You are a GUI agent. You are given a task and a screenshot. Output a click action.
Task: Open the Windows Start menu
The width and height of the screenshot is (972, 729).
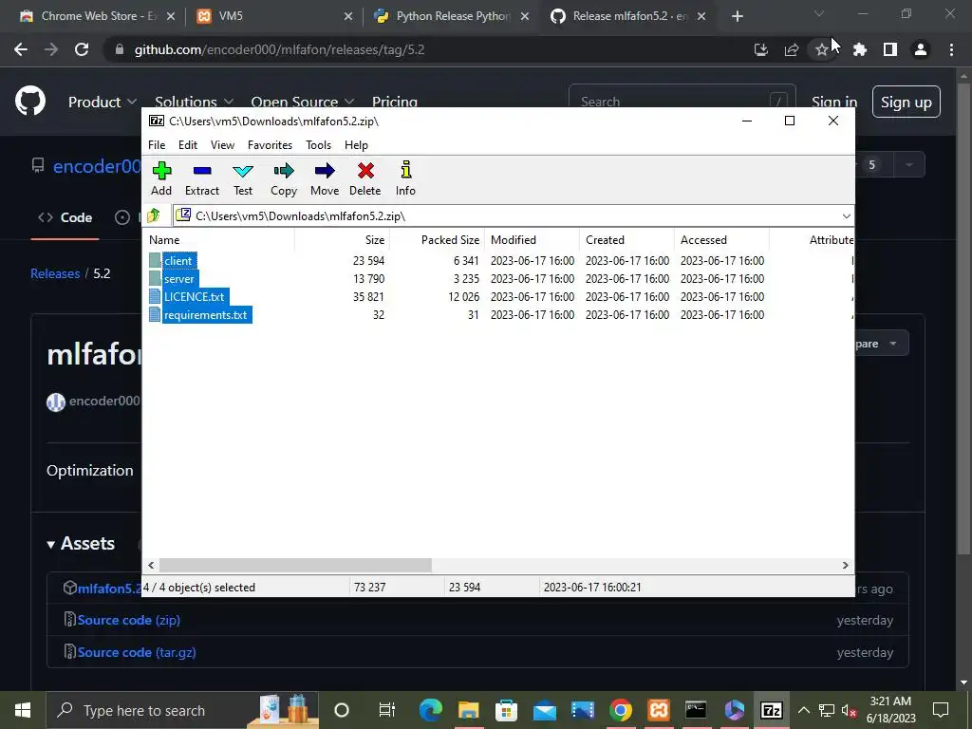23,710
